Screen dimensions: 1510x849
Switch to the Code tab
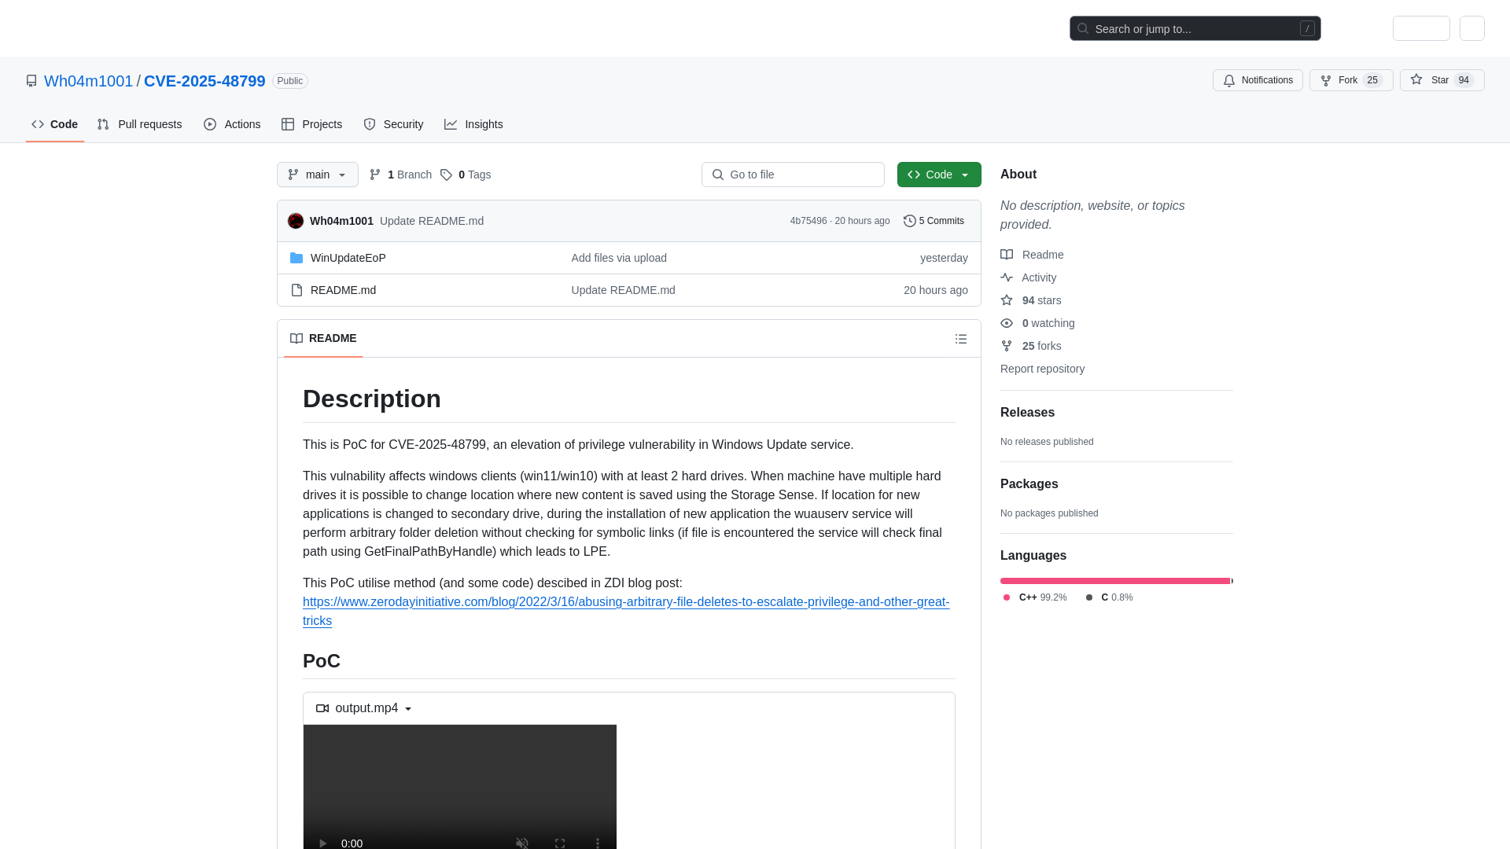[x=54, y=124]
